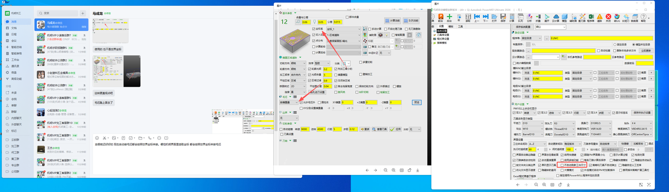The image size is (669, 192).
Task: Click the plus button beside chat search
Action: [83, 13]
